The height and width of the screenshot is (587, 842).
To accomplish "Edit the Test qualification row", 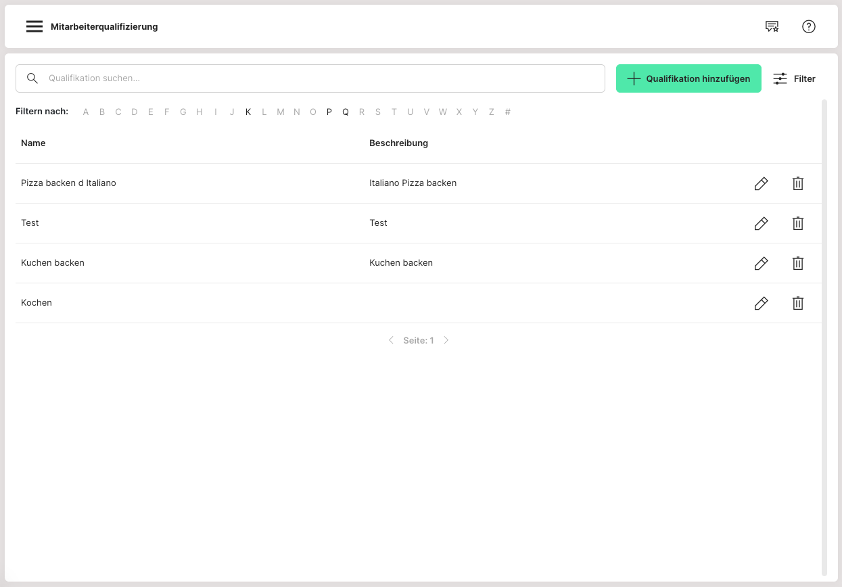I will [761, 223].
